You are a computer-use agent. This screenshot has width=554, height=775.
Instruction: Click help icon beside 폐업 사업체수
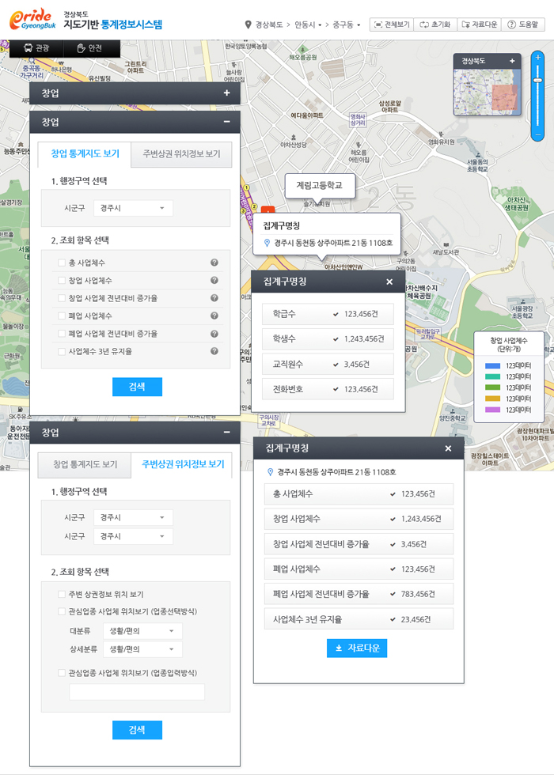(214, 316)
